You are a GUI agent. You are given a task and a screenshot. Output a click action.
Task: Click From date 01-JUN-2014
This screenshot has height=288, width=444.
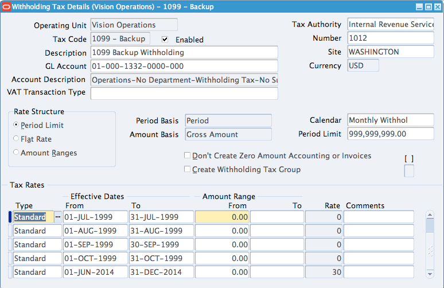coord(95,272)
